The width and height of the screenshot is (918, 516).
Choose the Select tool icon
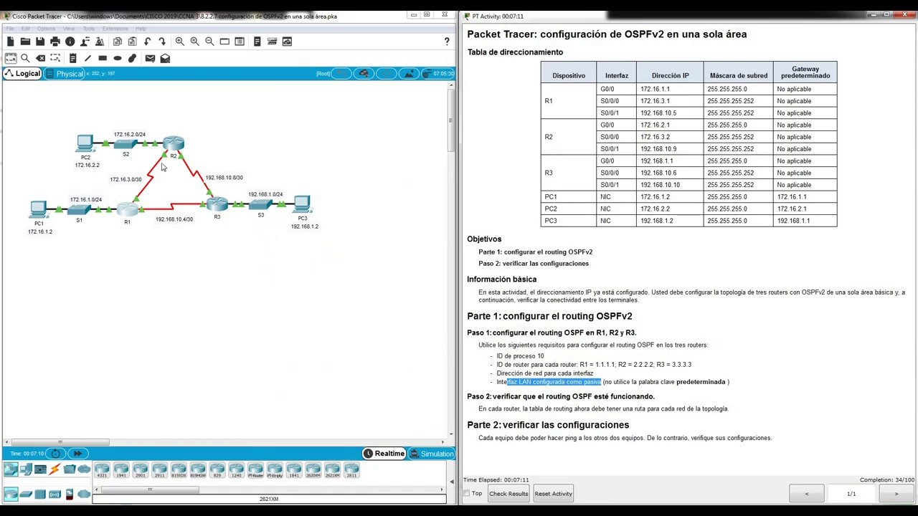point(10,58)
